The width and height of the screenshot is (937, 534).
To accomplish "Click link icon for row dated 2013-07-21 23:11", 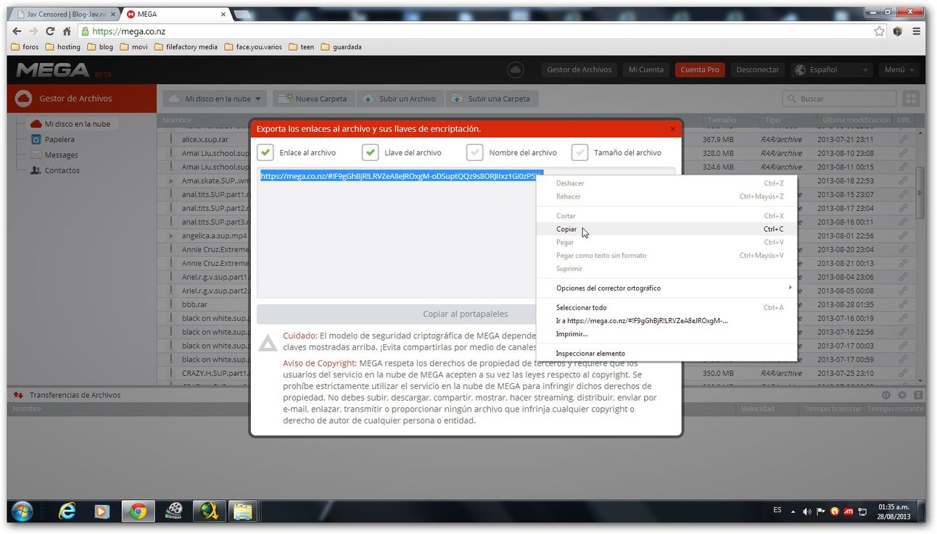I will [903, 139].
